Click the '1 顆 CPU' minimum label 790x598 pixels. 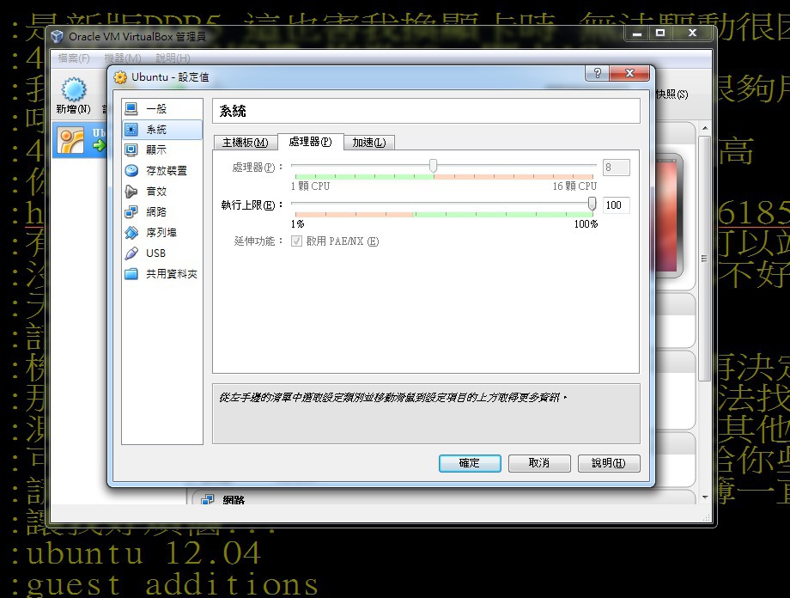point(310,186)
